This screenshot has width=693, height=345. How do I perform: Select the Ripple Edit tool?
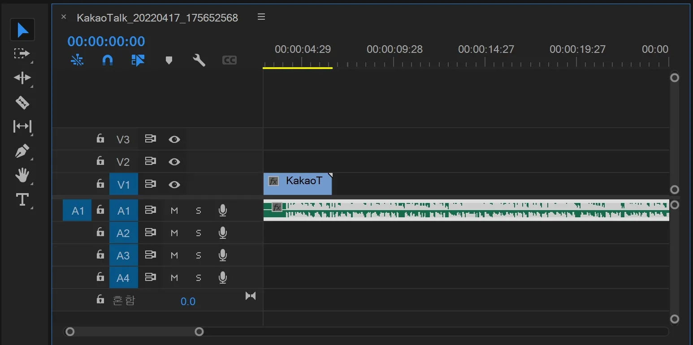22,78
